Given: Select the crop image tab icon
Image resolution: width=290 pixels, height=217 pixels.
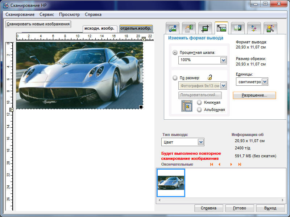Looking at the screenshot, I should [x=205, y=28].
